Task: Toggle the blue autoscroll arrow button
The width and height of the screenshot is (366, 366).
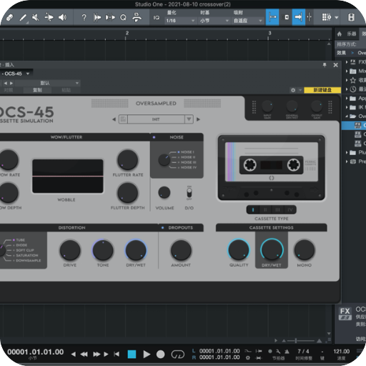Action: pyautogui.click(x=299, y=17)
